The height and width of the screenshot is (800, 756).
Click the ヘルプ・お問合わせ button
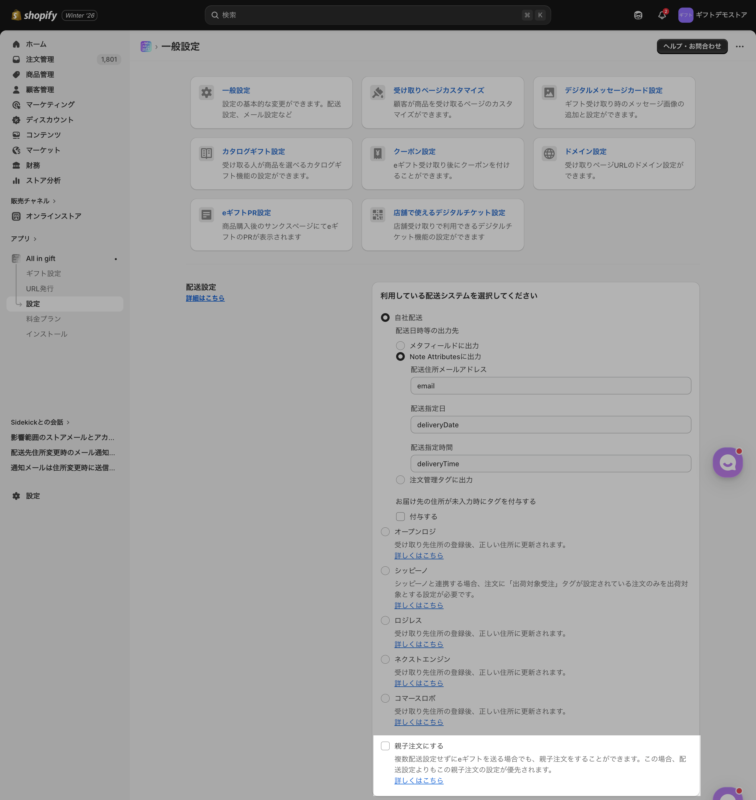pos(692,46)
